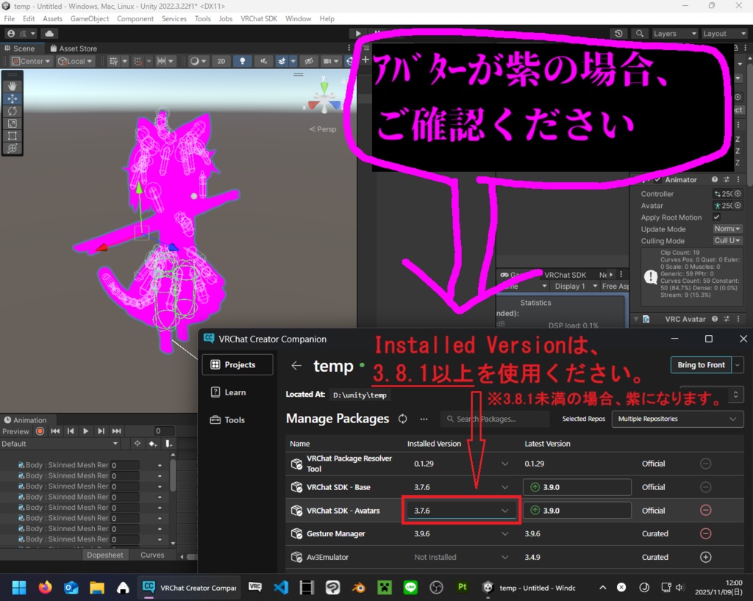Click the Add Keyframe button in Animation
This screenshot has width=753, height=601.
click(153, 444)
